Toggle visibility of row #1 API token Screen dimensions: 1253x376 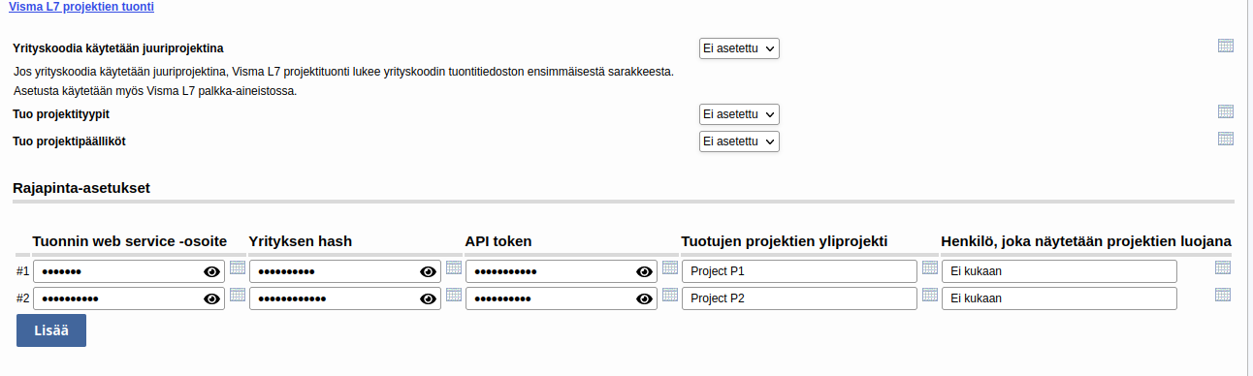(644, 271)
